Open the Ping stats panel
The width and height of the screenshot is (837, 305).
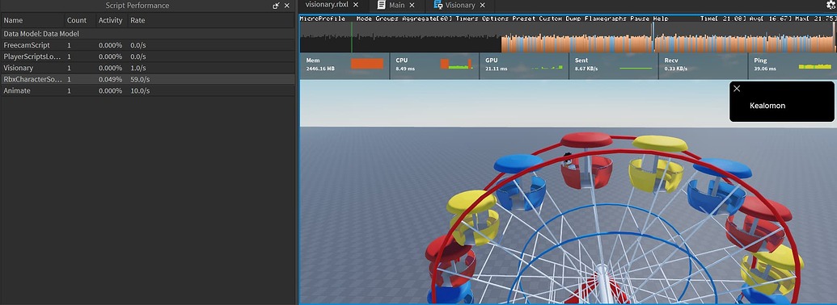coord(793,66)
